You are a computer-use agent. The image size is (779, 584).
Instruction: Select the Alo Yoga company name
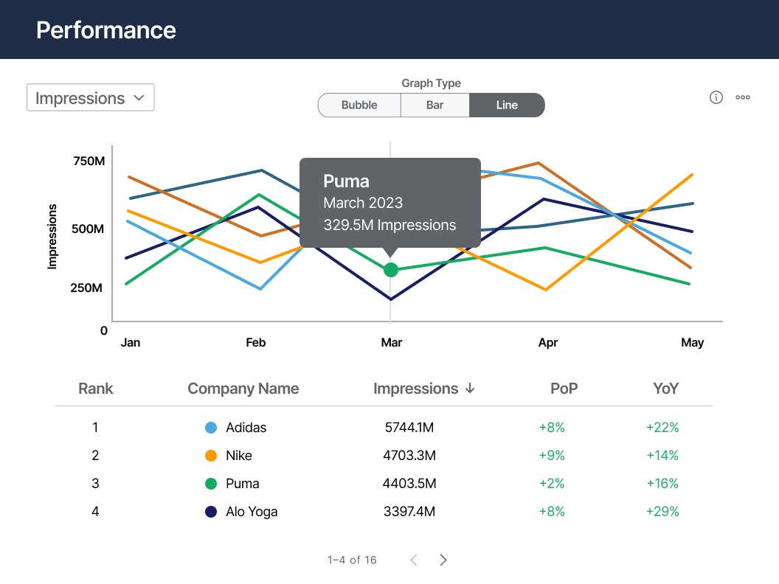[x=252, y=512]
